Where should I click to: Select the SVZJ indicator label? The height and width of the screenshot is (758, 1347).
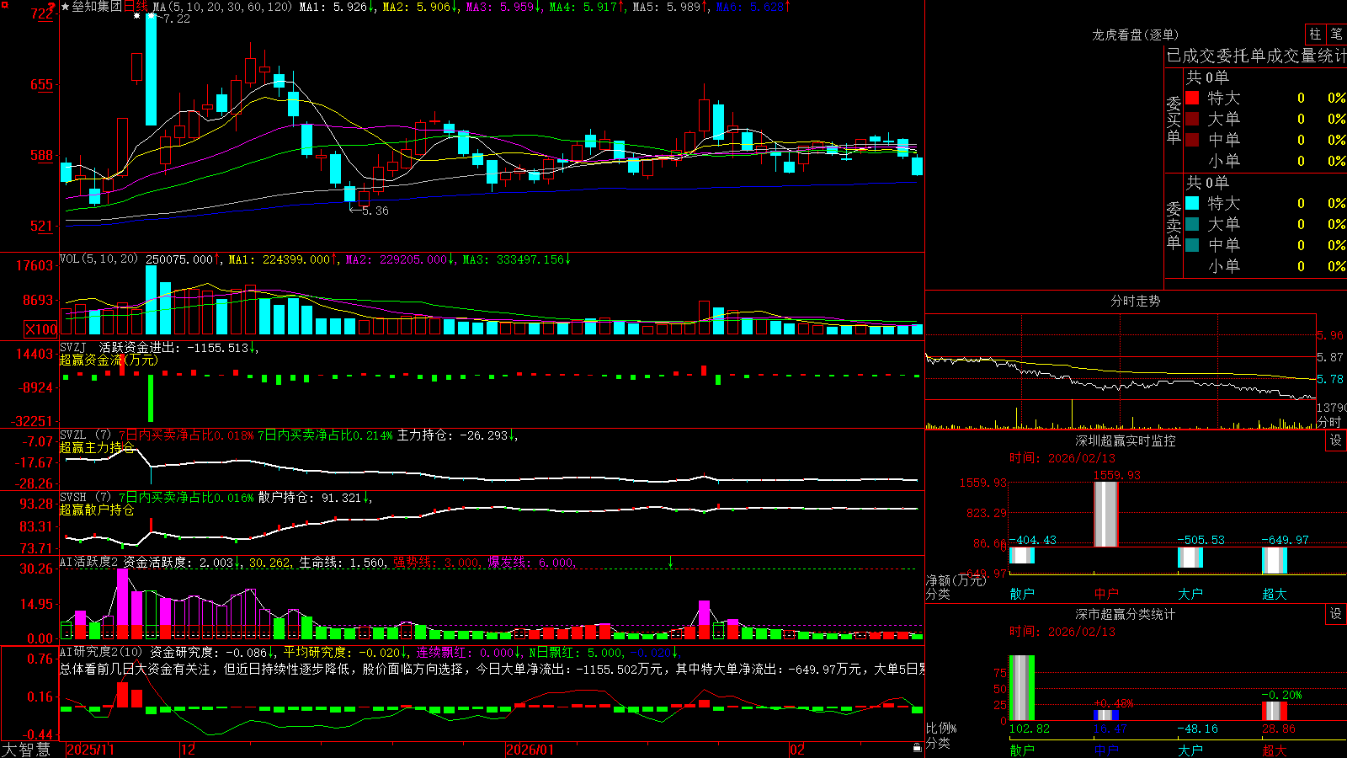(73, 347)
